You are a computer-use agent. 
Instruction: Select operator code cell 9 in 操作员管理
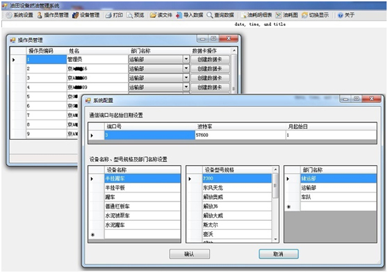[x=47, y=134]
